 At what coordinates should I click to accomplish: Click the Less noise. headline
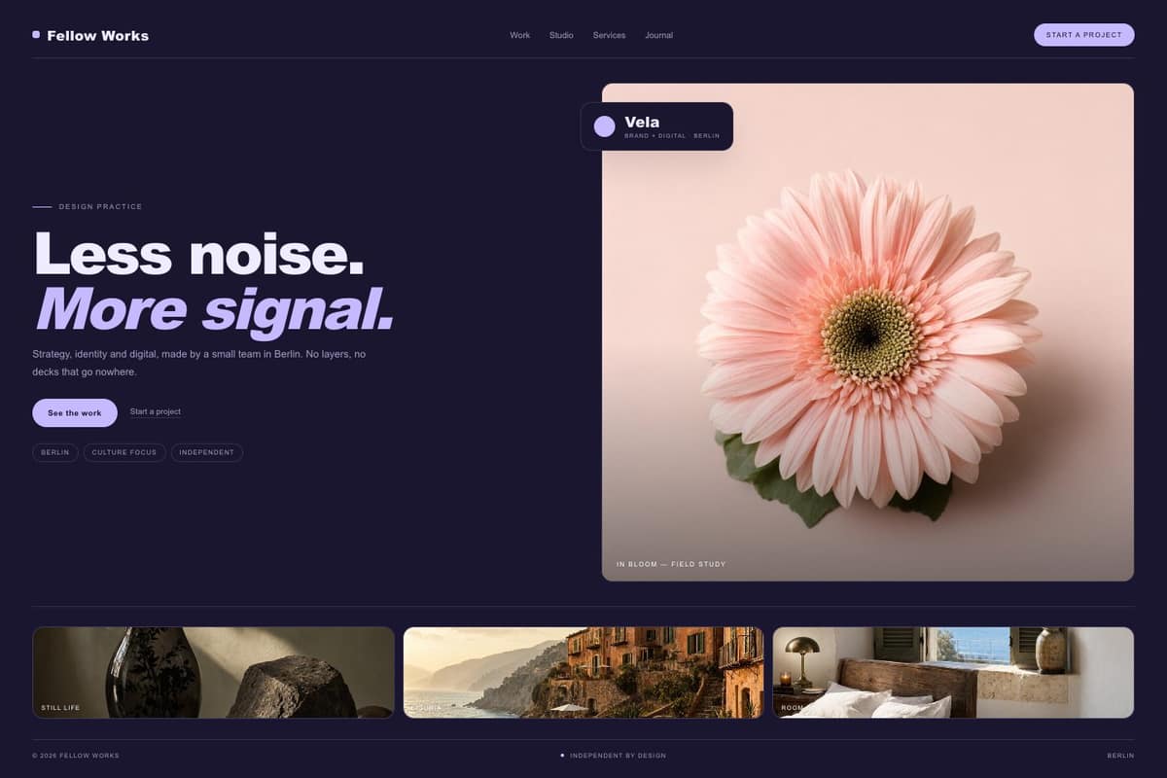point(199,254)
